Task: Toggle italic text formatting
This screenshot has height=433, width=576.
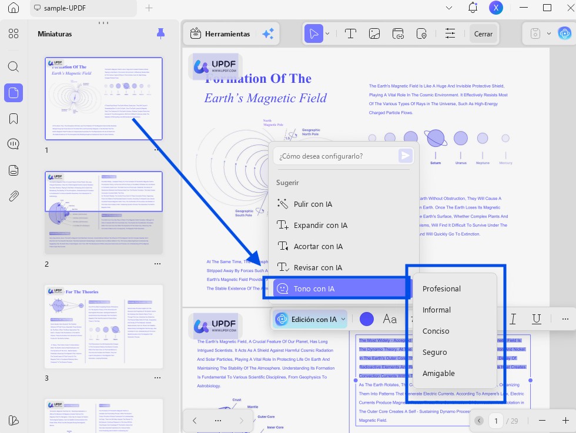Action: click(x=513, y=319)
